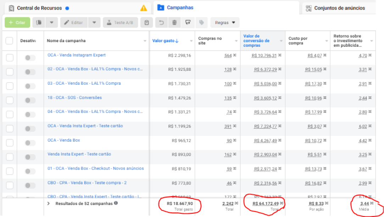The height and width of the screenshot is (217, 384).
Task: Switch to the Conjuntos de anúncios tab
Action: (339, 8)
